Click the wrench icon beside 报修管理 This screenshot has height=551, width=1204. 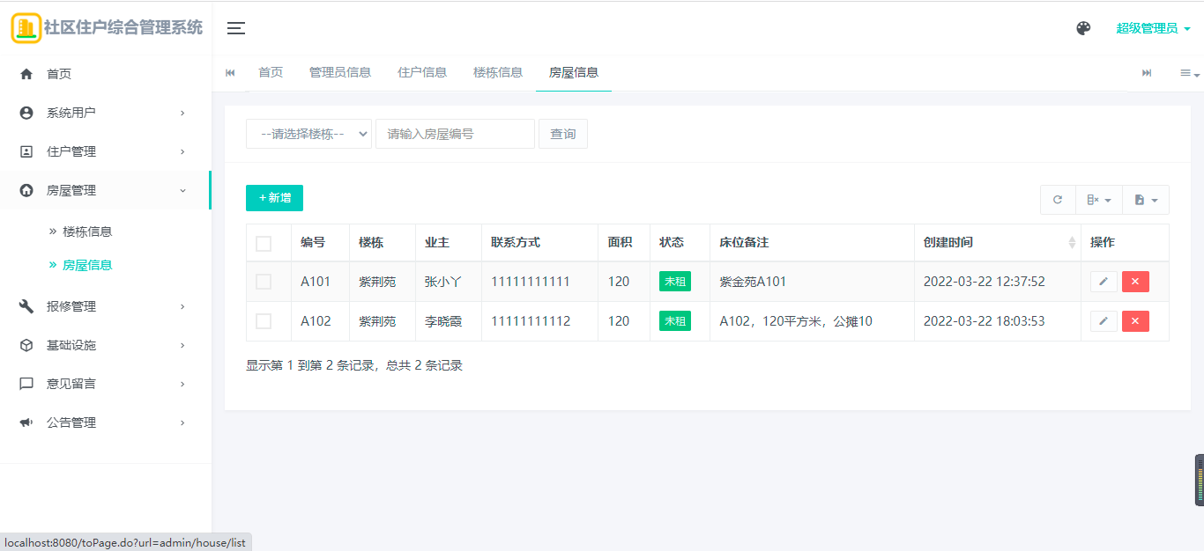point(26,306)
